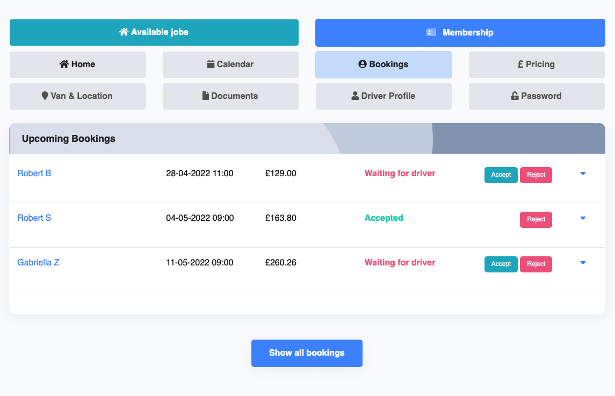Expand Gabriella Z booking details arrow
615x396 pixels.
583,263
